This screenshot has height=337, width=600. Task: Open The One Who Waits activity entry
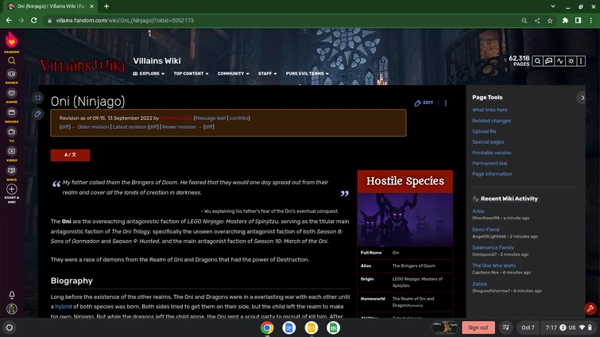[x=494, y=265]
